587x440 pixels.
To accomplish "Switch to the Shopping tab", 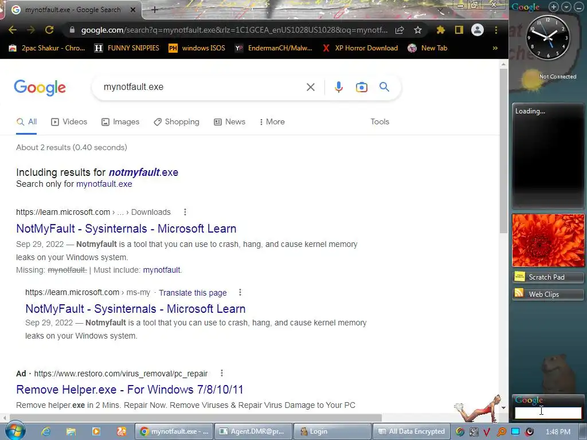I will pyautogui.click(x=177, y=122).
